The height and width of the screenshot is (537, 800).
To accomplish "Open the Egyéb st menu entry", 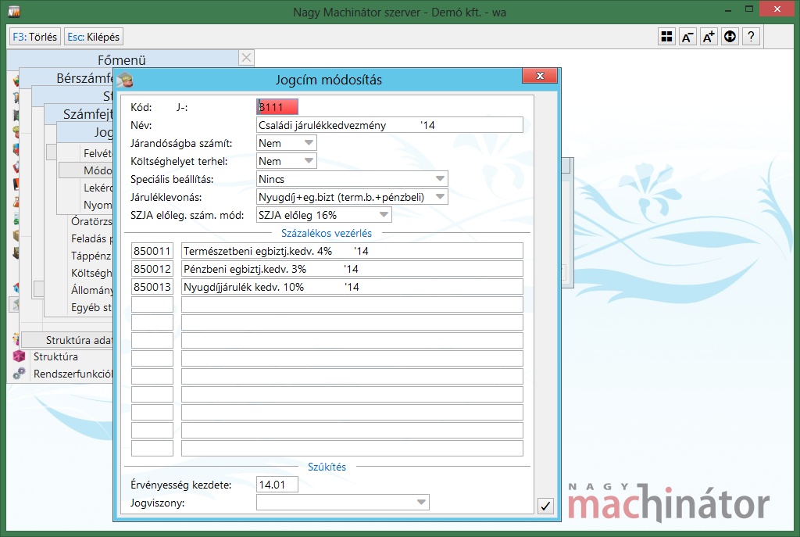I will [x=91, y=307].
